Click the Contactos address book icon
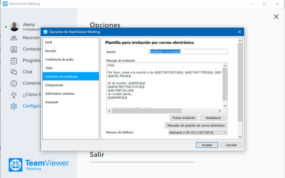The image size is (285, 178). pos(14,49)
